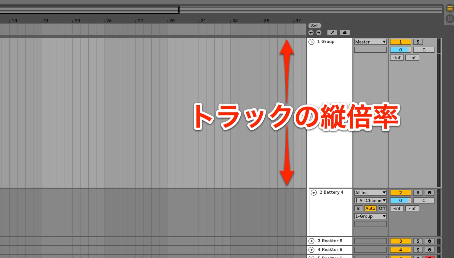Image resolution: width=454 pixels, height=258 pixels.
Task: Click the empty routing slot of 3 Reaktor 6
Action: 370,241
